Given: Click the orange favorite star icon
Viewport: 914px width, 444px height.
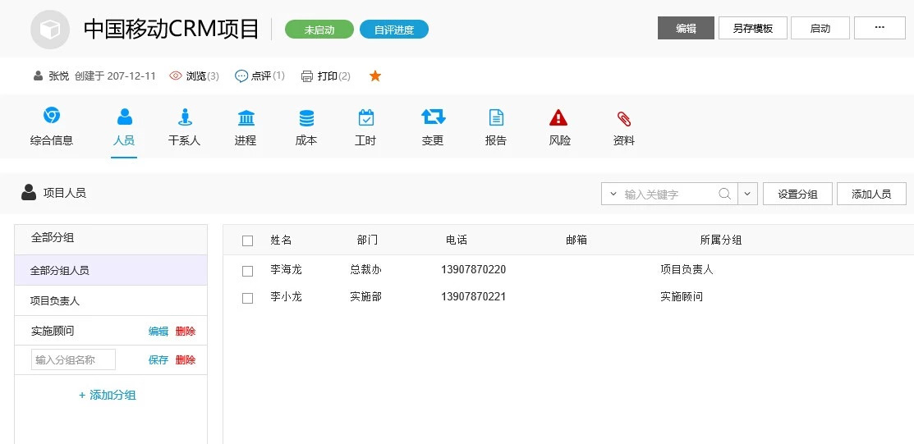Looking at the screenshot, I should click(375, 76).
